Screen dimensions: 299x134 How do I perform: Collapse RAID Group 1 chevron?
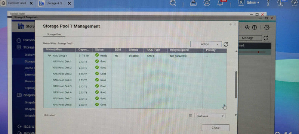click(x=50, y=55)
